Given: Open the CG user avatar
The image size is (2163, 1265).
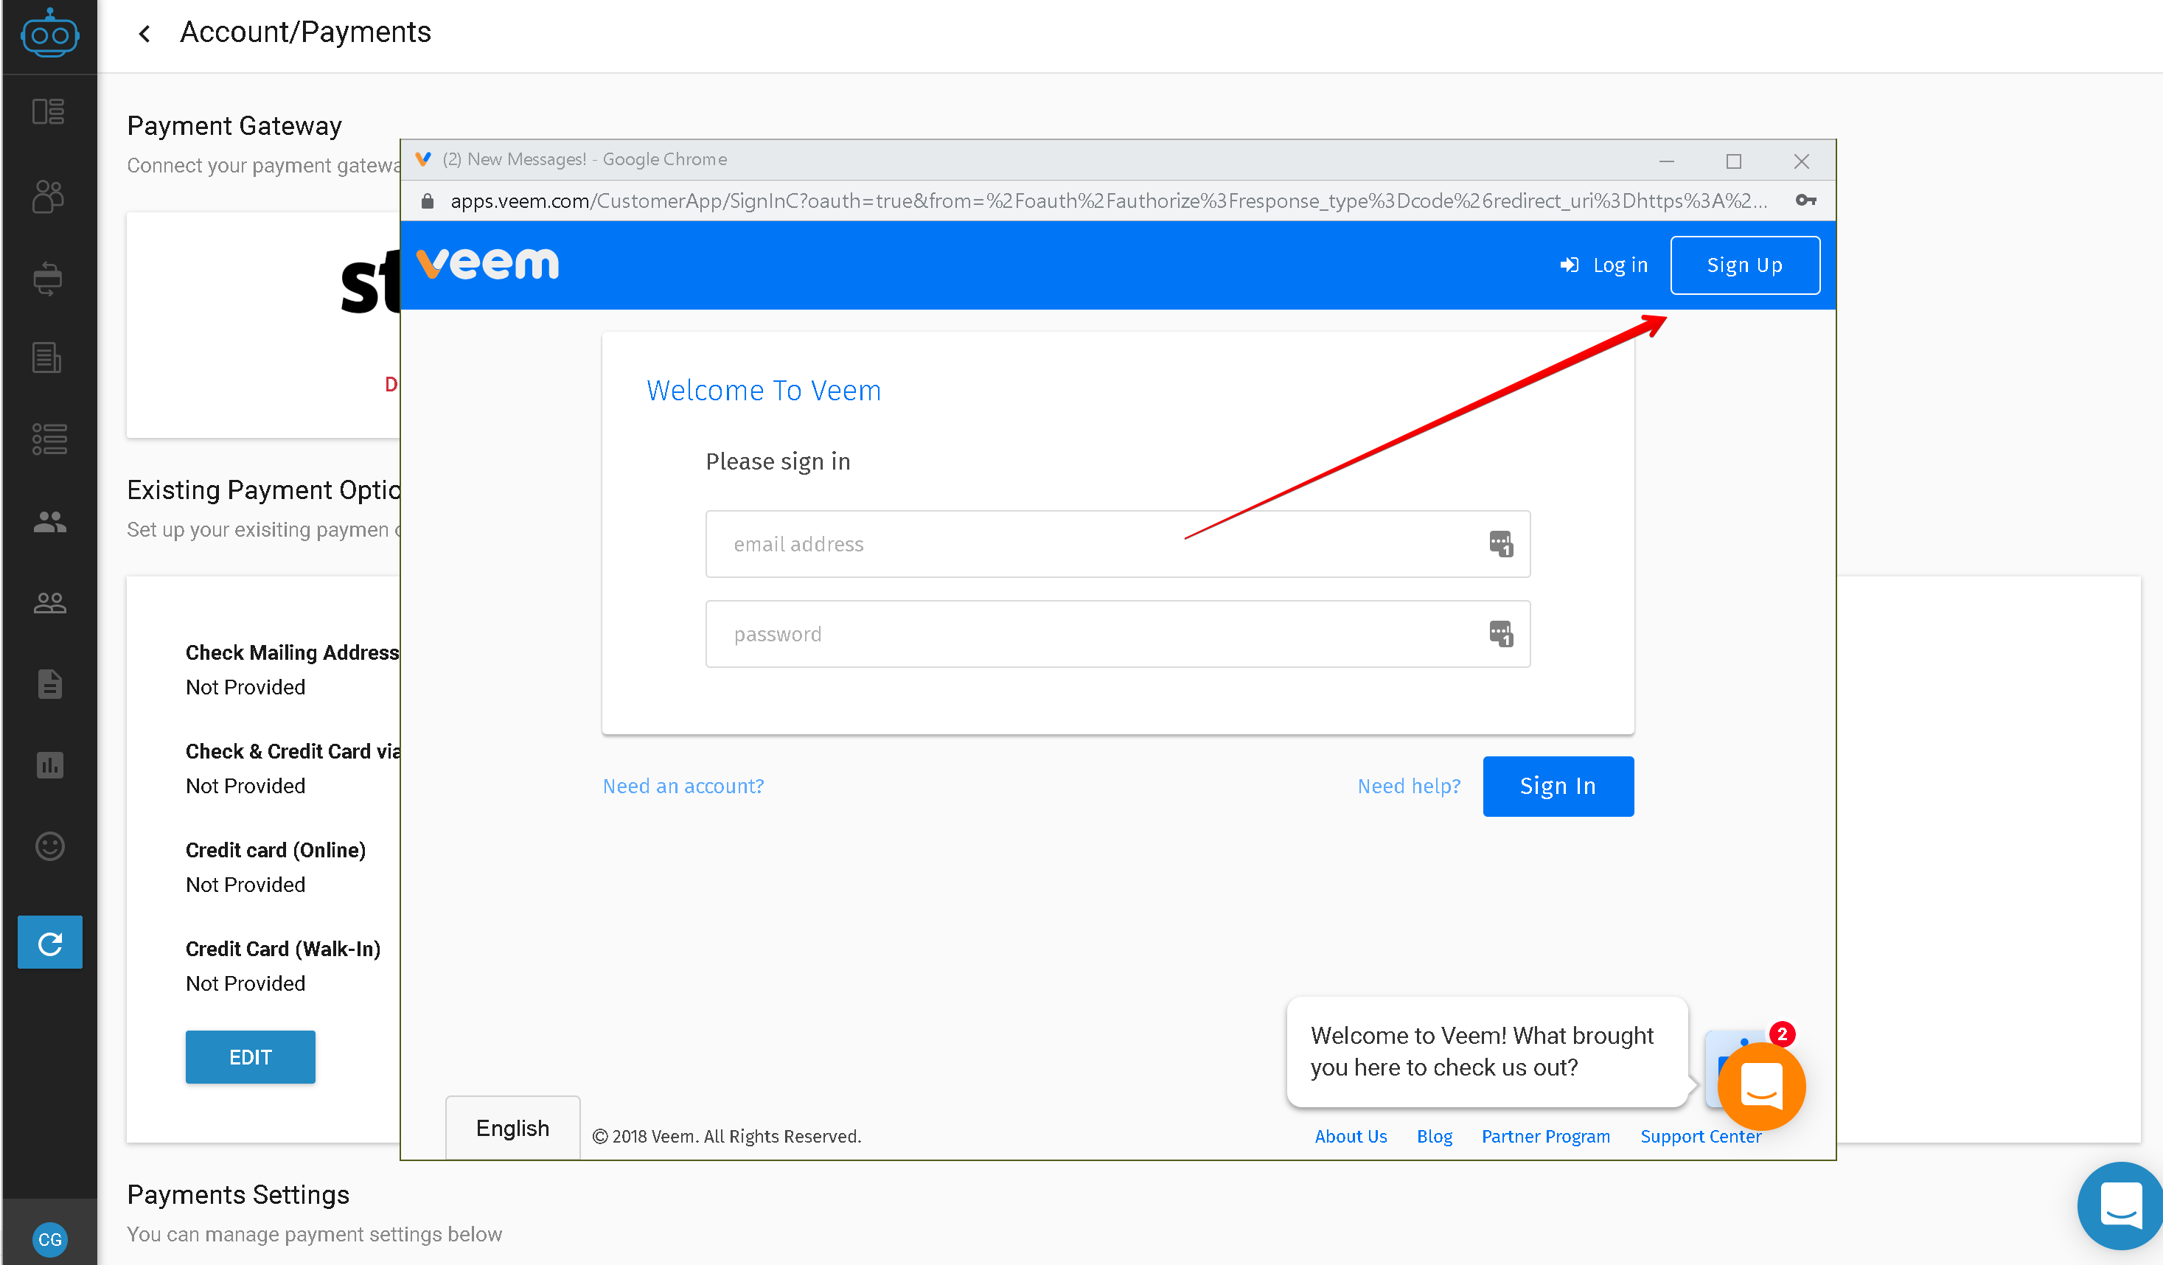Looking at the screenshot, I should click(50, 1239).
